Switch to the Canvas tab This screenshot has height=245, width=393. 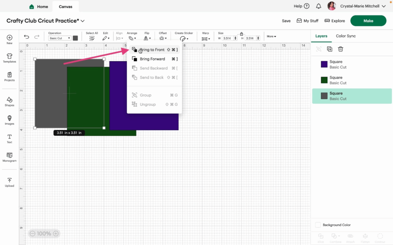click(x=66, y=7)
